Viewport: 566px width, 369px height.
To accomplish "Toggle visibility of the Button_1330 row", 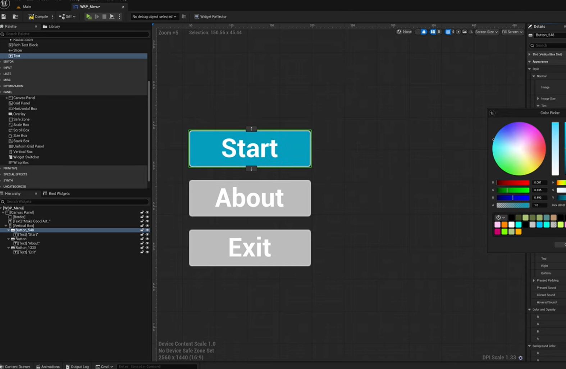I will 147,248.
